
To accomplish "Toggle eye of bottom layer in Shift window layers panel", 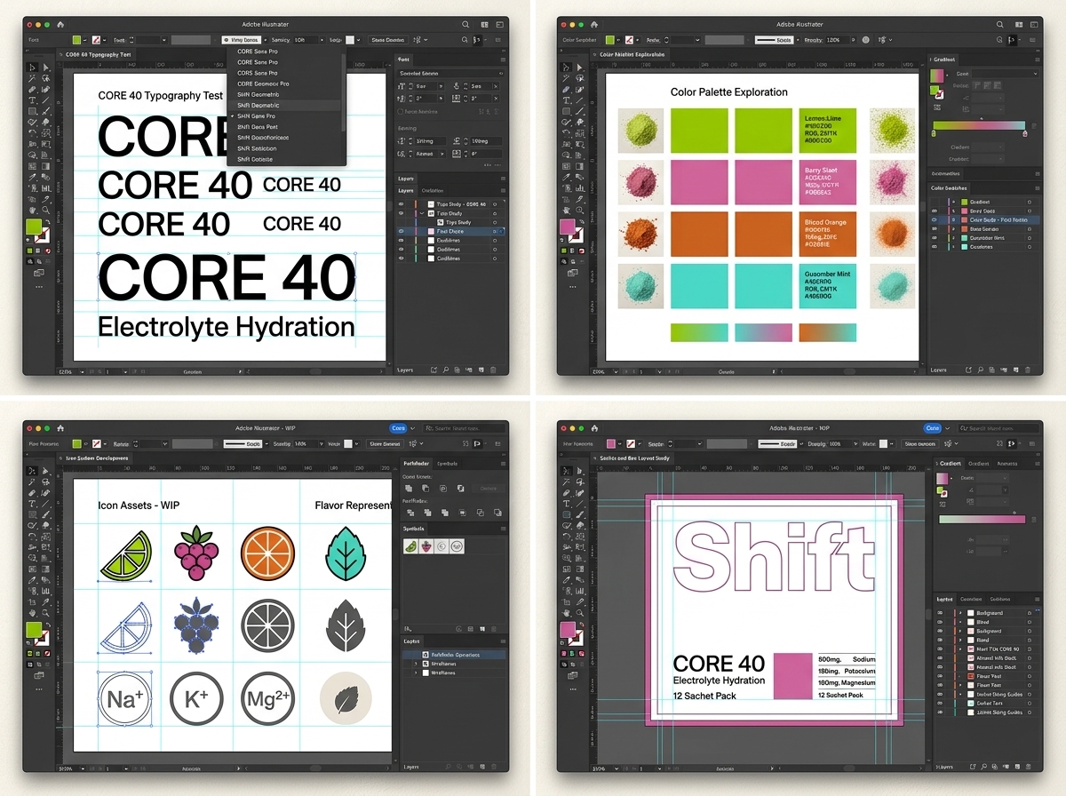I will [x=941, y=712].
